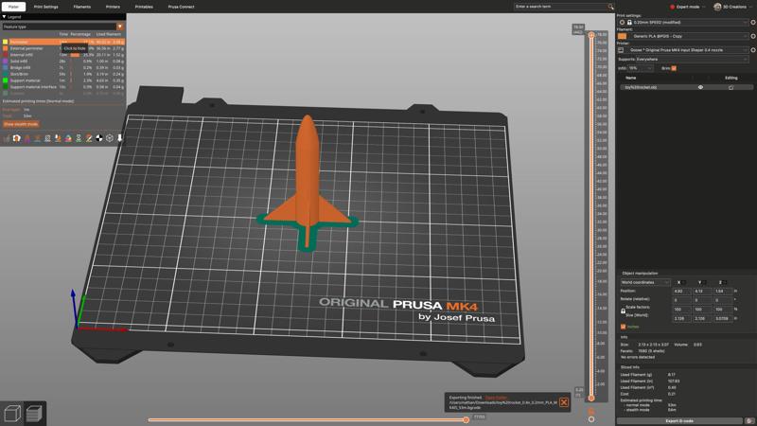This screenshot has height=426, width=757.
Task: Open Filament settings gear icon
Action: coord(753,36)
